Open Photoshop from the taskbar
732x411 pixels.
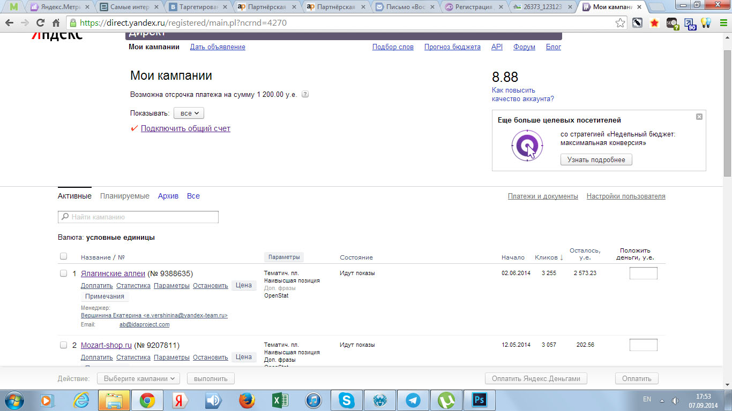pos(479,400)
